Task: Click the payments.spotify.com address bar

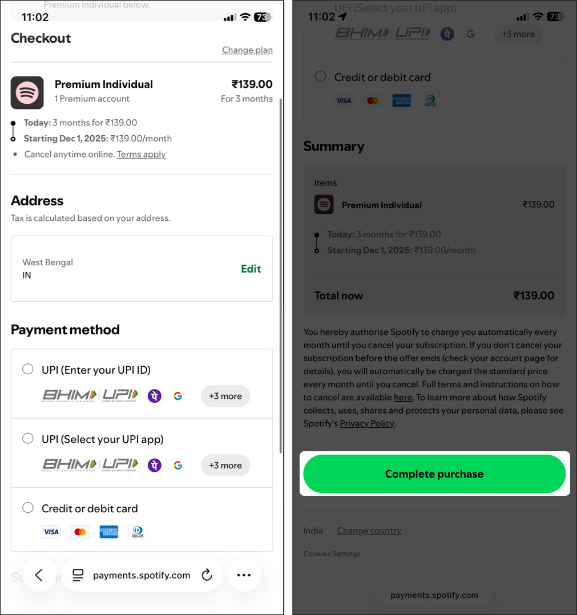Action: point(142,575)
